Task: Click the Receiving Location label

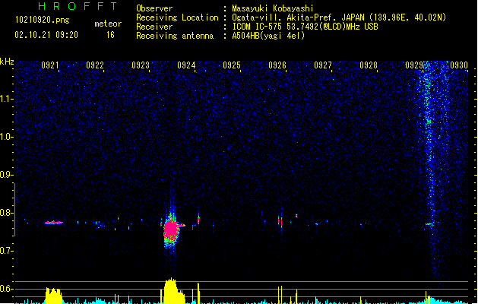Action: pos(177,17)
